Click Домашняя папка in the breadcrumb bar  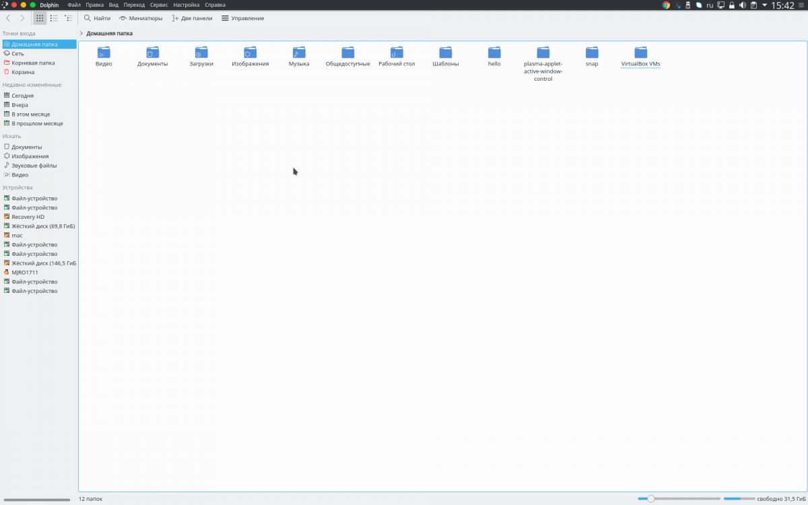110,33
